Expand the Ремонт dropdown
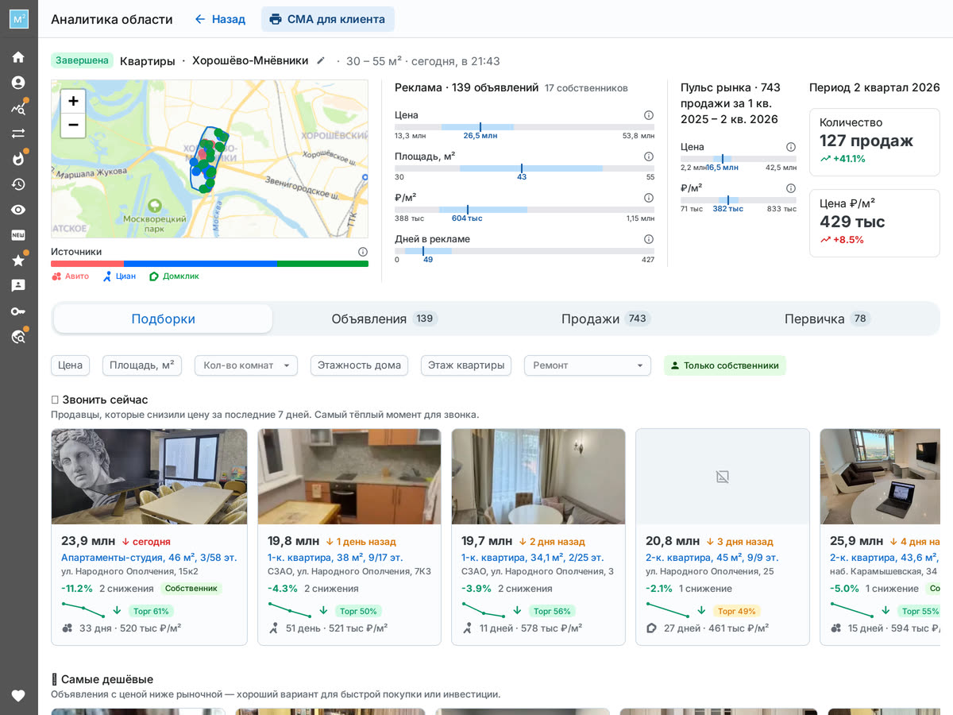This screenshot has width=953, height=715. coord(588,365)
